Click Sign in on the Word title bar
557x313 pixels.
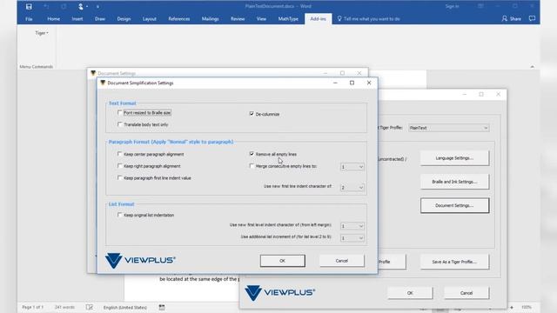click(x=453, y=6)
